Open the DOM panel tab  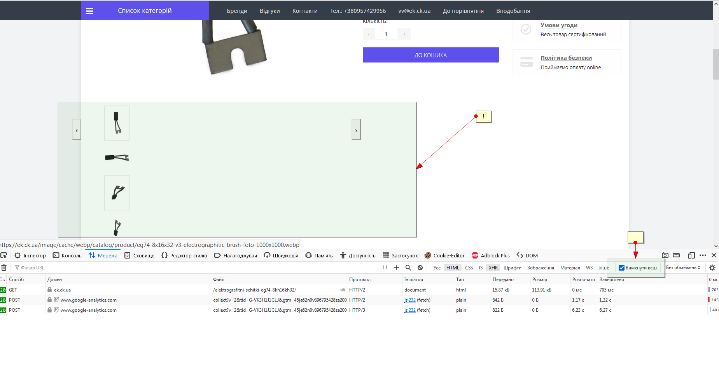527,255
